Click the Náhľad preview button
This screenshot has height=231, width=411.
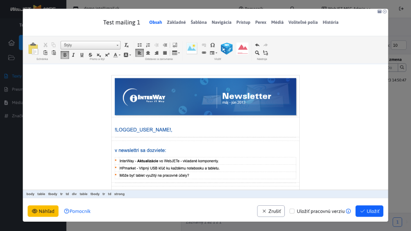[43, 211]
